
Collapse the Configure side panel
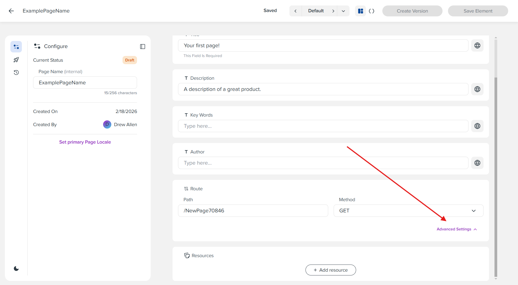click(x=142, y=46)
